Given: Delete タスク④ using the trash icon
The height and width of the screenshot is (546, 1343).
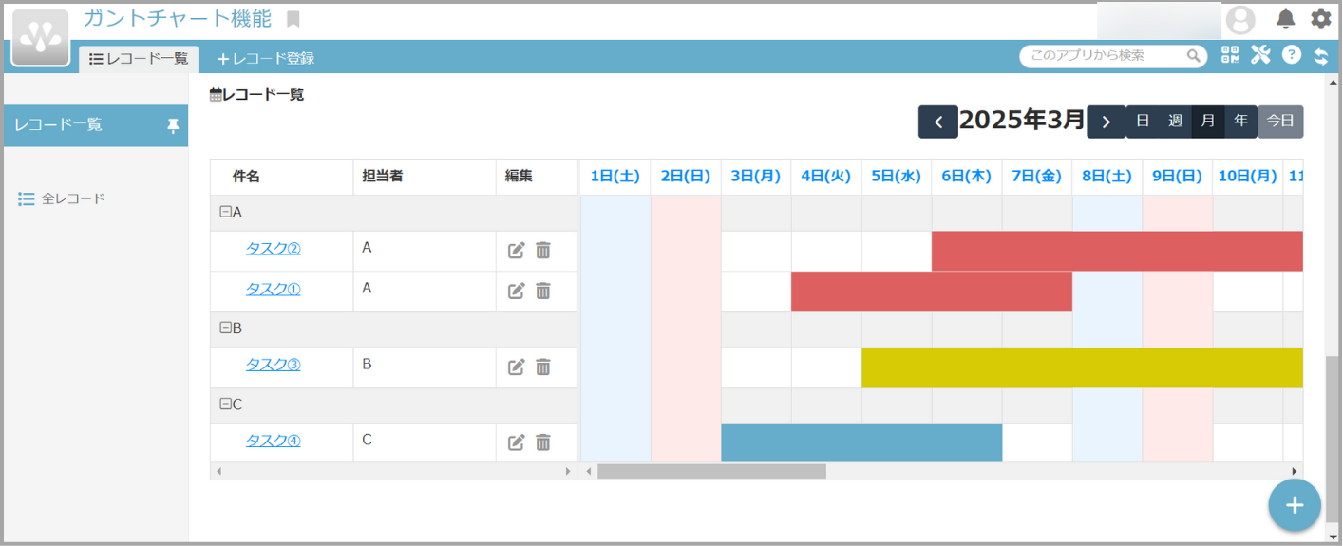Looking at the screenshot, I should tap(543, 442).
